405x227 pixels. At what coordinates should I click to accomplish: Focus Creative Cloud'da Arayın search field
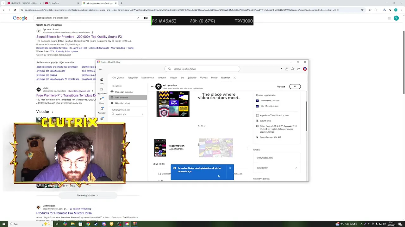pos(202,69)
